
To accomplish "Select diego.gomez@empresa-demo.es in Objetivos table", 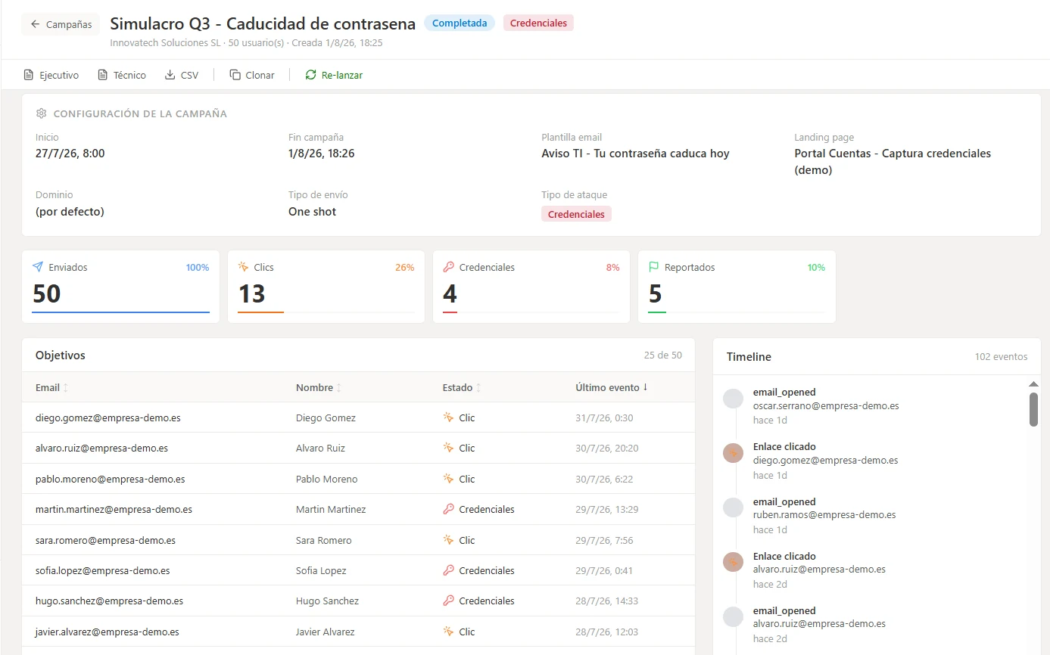I will point(108,418).
